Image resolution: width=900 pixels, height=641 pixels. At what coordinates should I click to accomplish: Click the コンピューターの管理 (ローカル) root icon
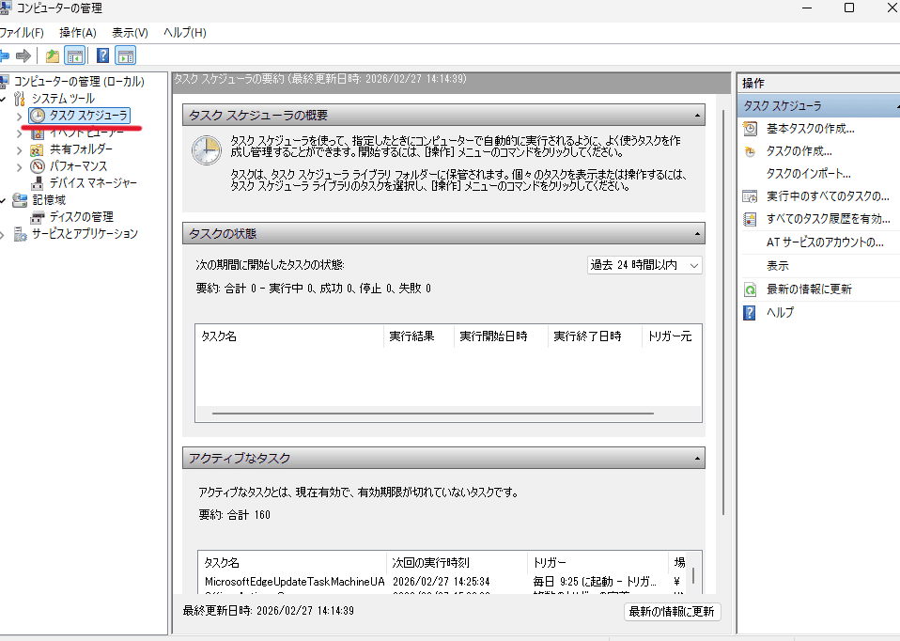point(5,81)
